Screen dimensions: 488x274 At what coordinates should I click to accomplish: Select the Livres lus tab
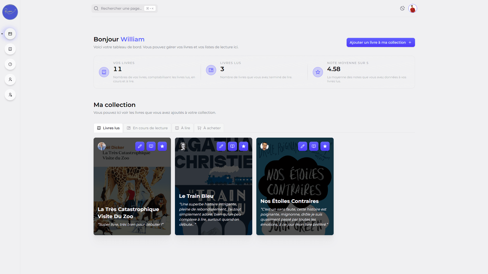(x=108, y=128)
